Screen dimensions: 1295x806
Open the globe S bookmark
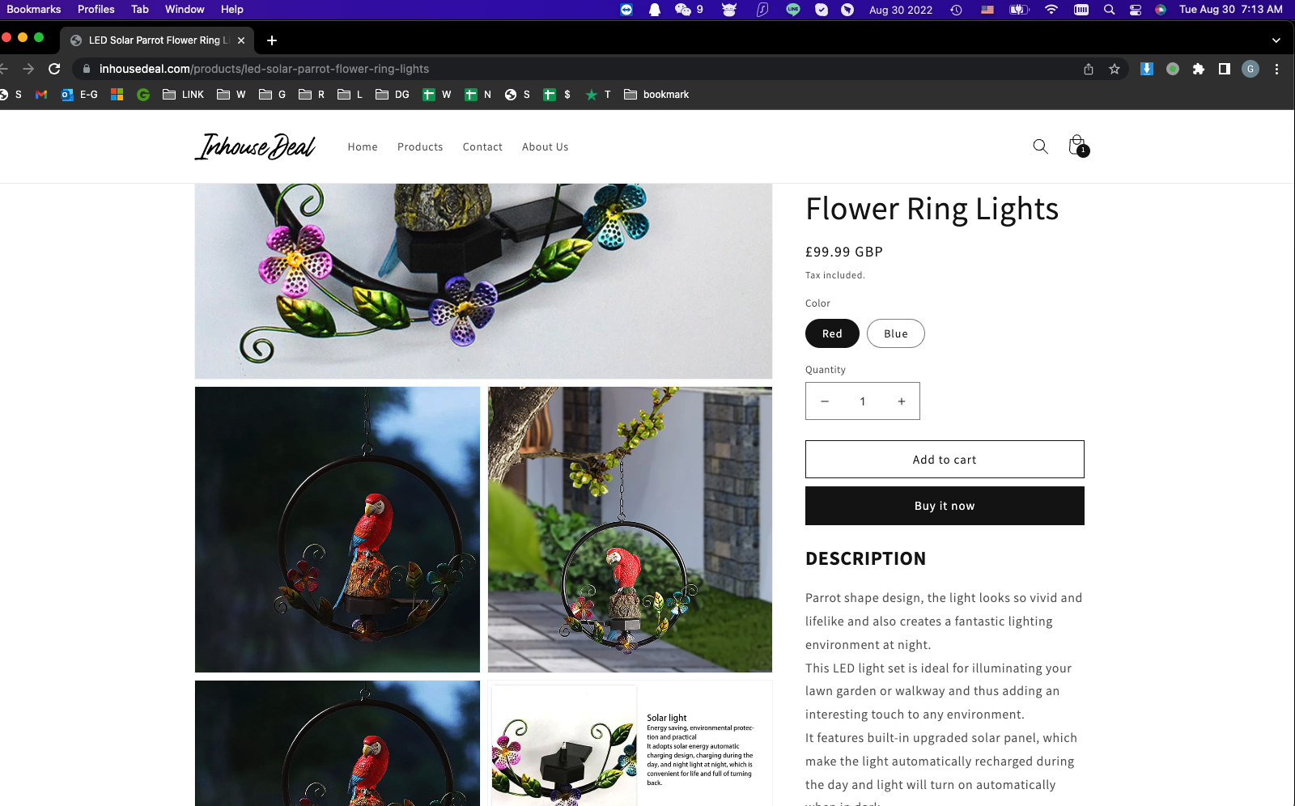pos(517,95)
